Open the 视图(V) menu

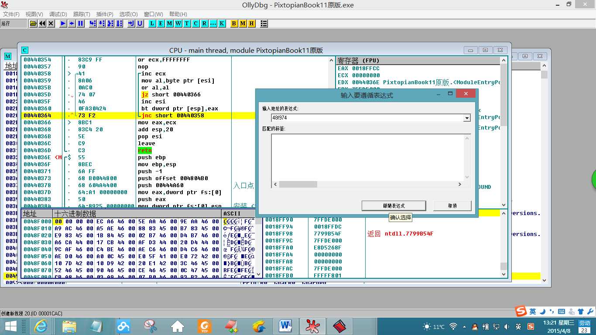(x=34, y=14)
